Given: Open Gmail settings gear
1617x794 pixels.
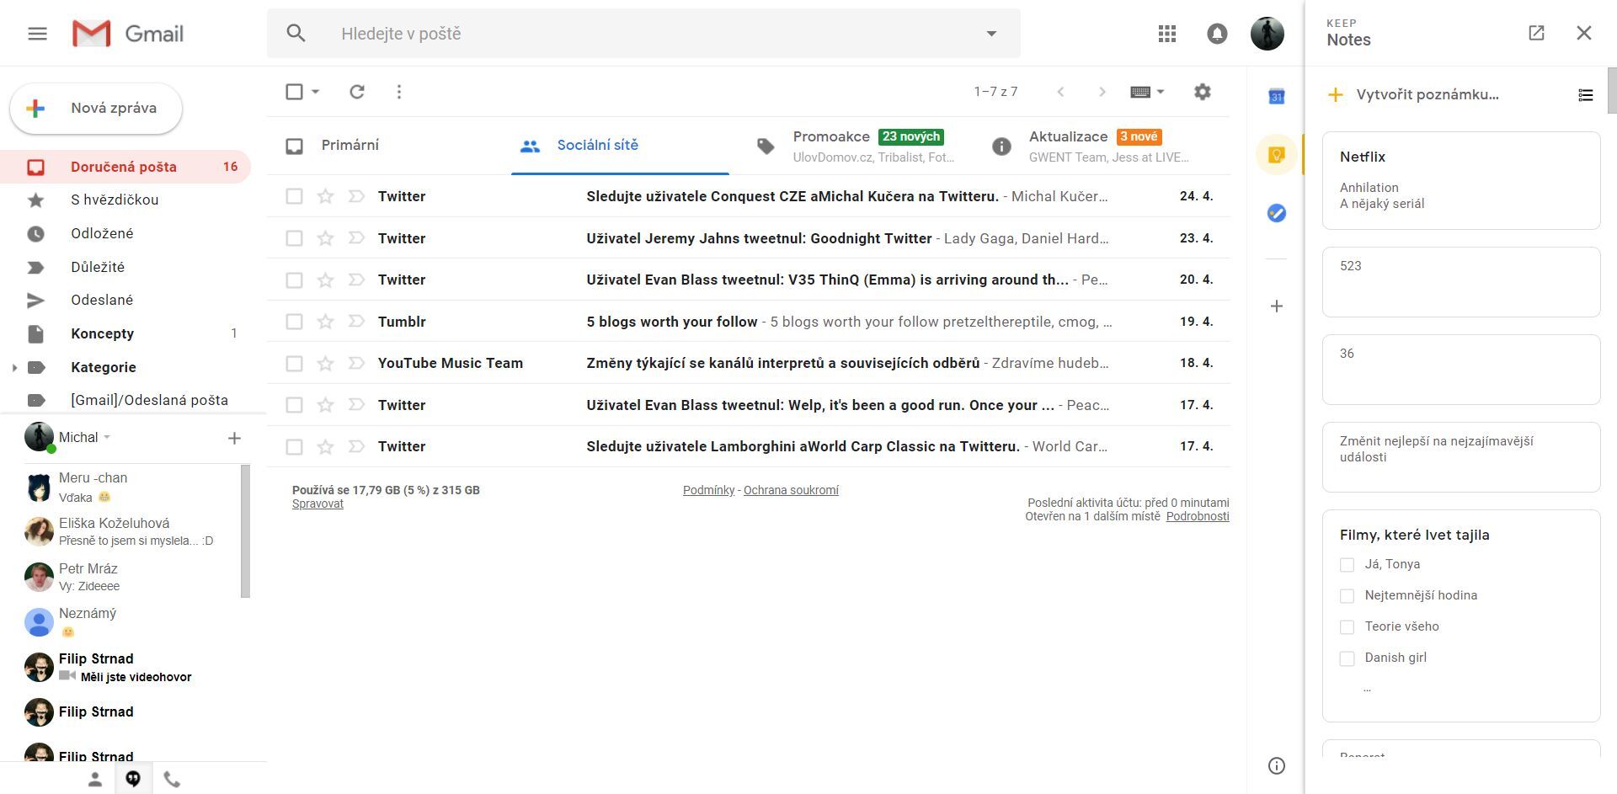Looking at the screenshot, I should coord(1203,92).
